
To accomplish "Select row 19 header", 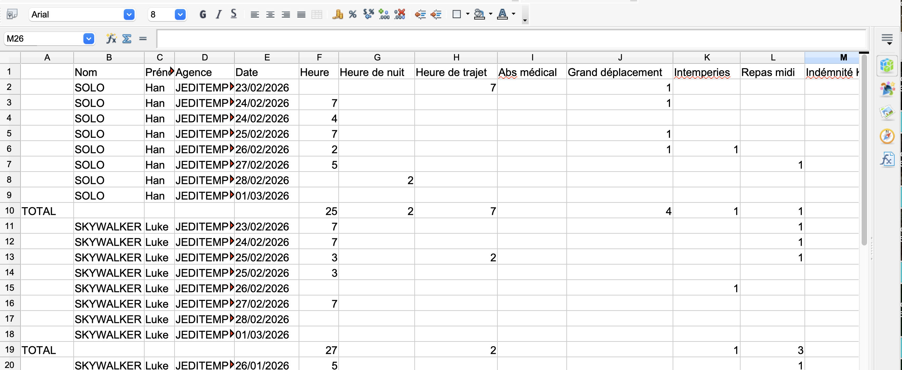I will tap(10, 350).
